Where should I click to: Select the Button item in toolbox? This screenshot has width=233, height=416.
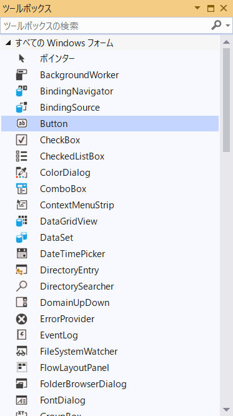coord(110,124)
